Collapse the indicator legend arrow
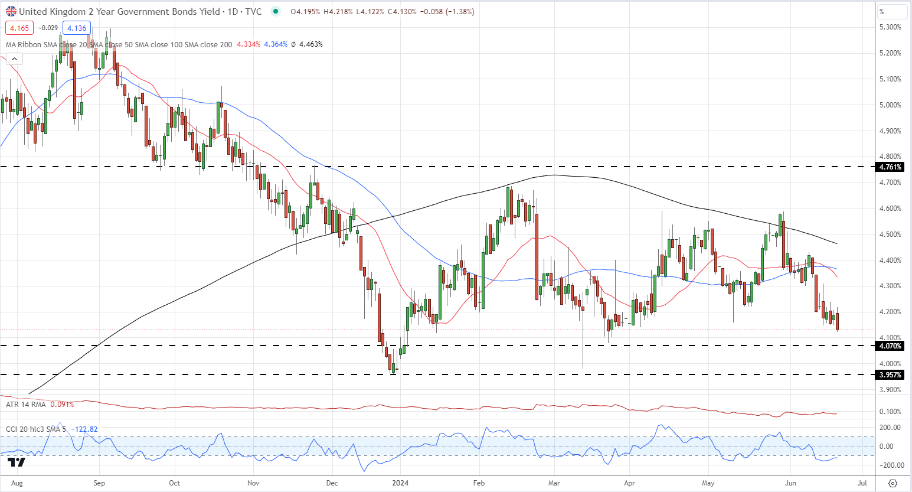 click(14, 58)
